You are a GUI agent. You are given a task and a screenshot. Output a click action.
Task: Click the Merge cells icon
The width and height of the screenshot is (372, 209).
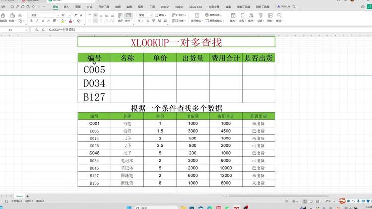[x=128, y=15]
